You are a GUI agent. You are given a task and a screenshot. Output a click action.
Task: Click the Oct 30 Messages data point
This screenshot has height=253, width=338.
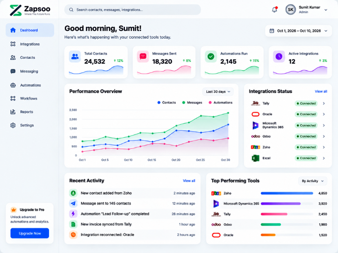tap(228, 113)
